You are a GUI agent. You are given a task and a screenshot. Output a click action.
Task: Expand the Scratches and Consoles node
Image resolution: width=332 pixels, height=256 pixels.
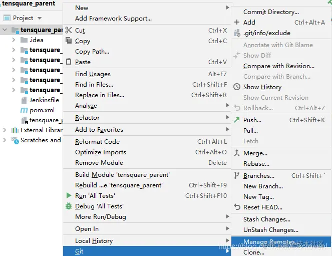pyautogui.click(x=5, y=140)
